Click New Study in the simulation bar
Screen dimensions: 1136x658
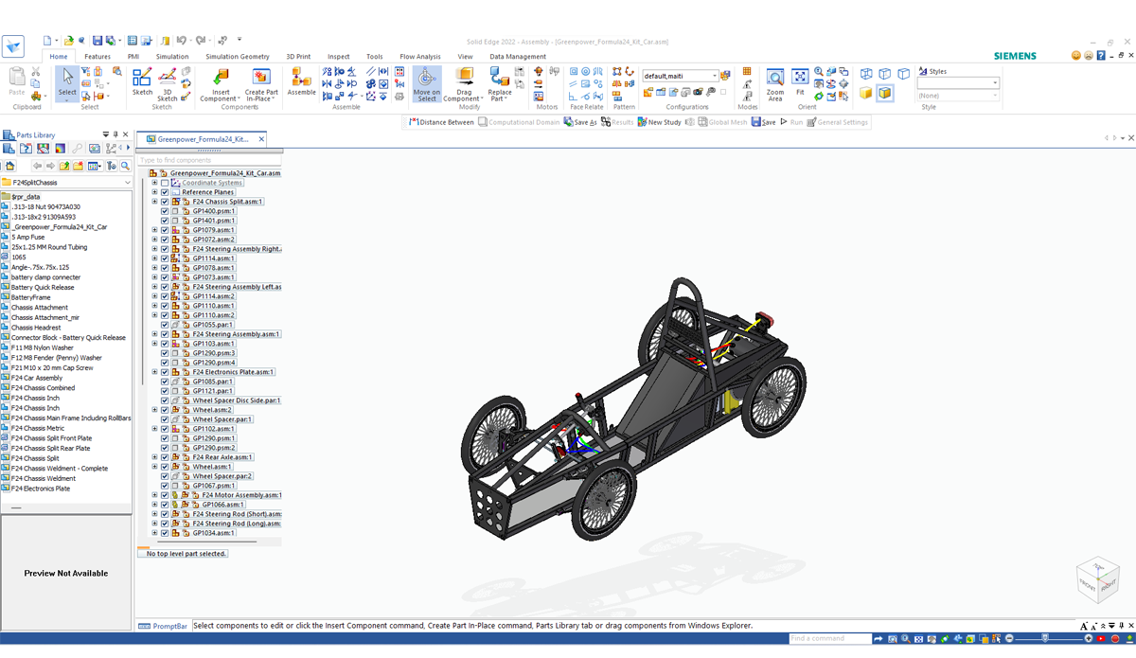(x=660, y=122)
